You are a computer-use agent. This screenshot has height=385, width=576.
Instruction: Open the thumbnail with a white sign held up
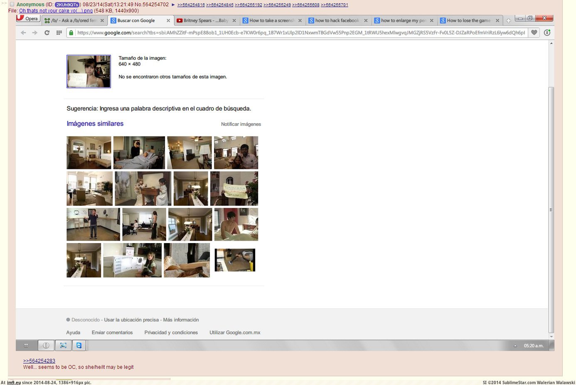click(234, 189)
